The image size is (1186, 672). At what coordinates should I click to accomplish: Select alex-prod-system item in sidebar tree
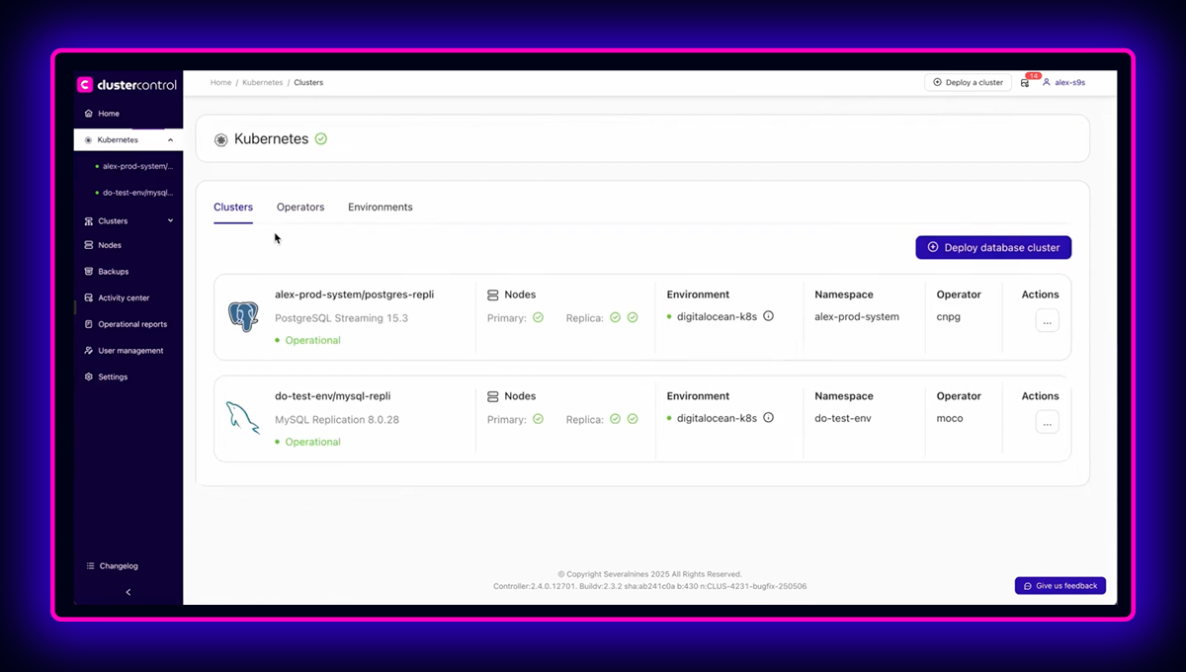point(136,166)
